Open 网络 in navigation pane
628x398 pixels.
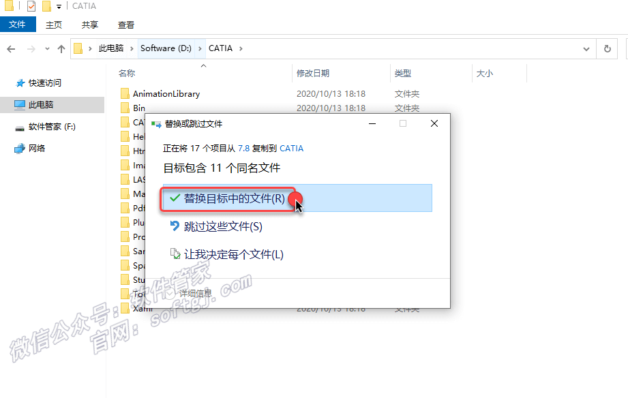click(37, 149)
